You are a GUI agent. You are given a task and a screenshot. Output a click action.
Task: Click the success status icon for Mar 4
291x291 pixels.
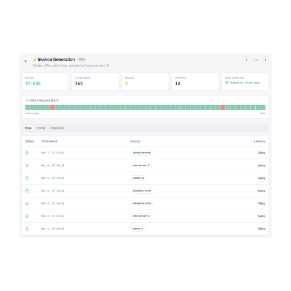(x=27, y=191)
